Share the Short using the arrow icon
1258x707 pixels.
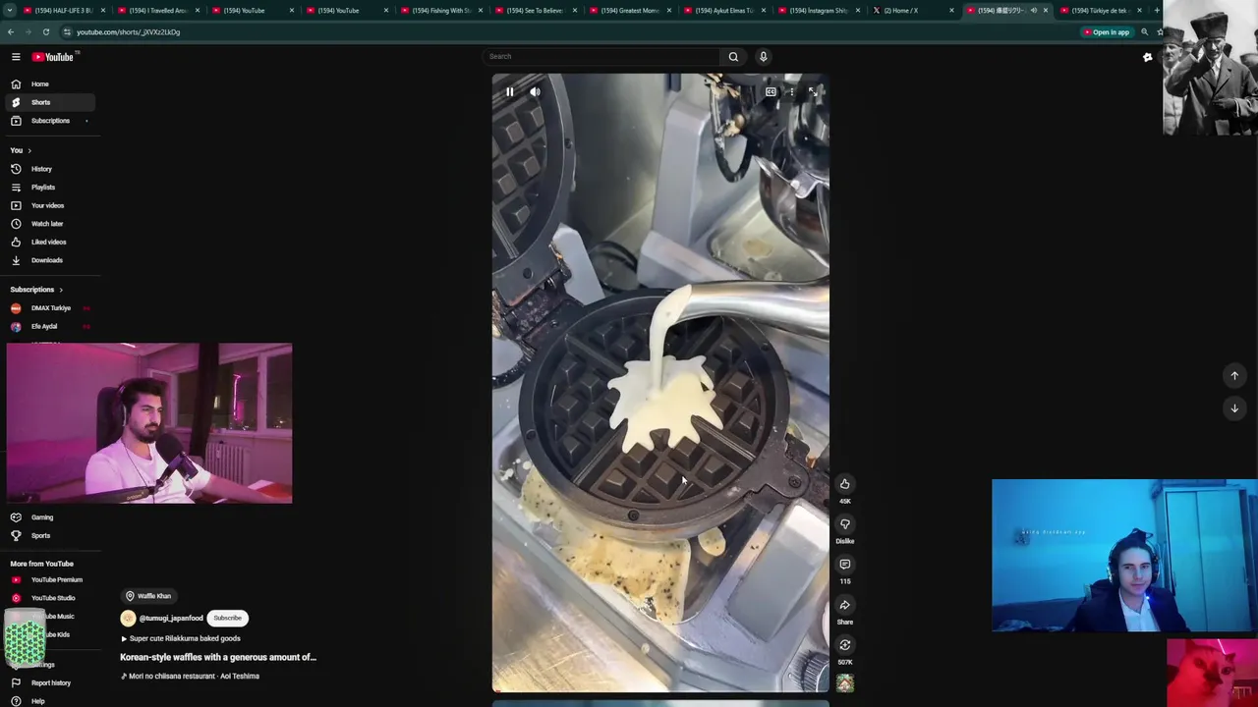click(x=844, y=605)
